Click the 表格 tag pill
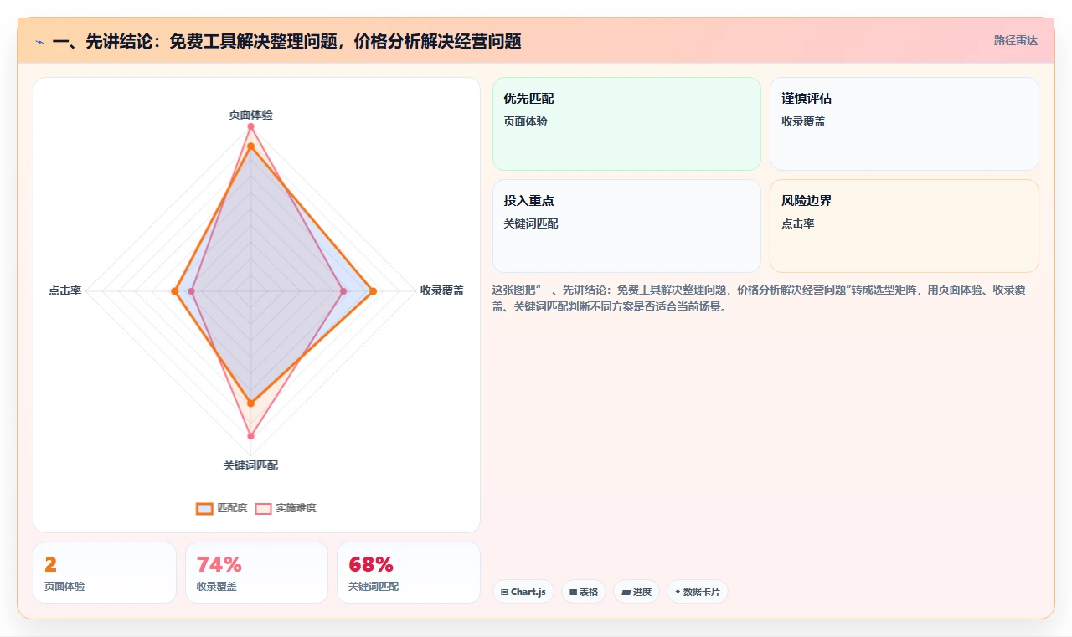Image resolution: width=1072 pixels, height=637 pixels. (x=584, y=592)
